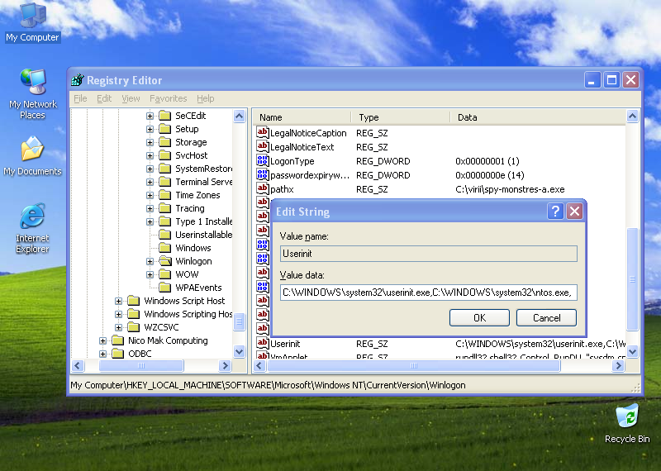
Task: Select the WPAEvents folder icon
Action: [164, 288]
